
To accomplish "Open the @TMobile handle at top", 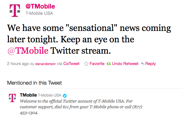I will coord(40,6).
